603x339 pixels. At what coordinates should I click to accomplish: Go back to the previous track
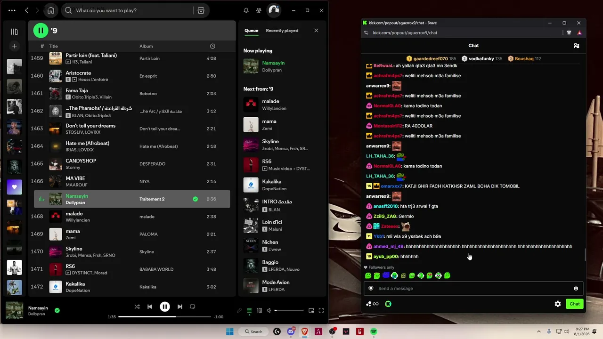point(149,307)
